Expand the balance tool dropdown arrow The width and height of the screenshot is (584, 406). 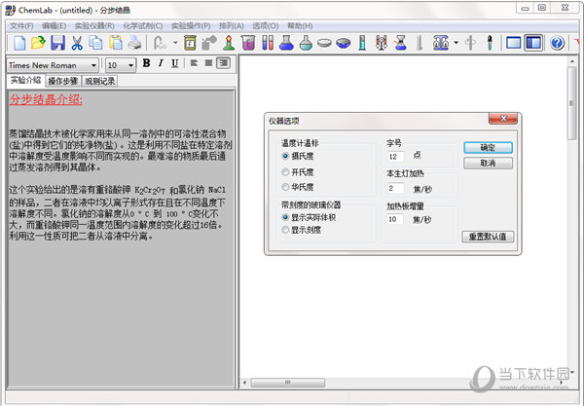pos(456,43)
